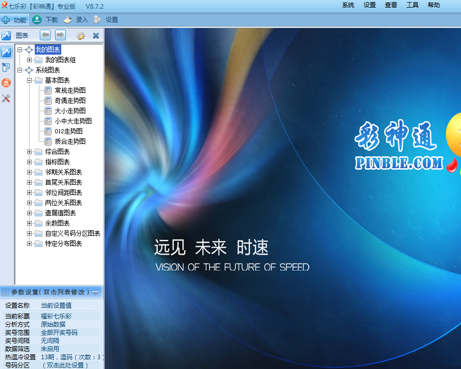Select the document tag sidebar icon

coord(6,67)
